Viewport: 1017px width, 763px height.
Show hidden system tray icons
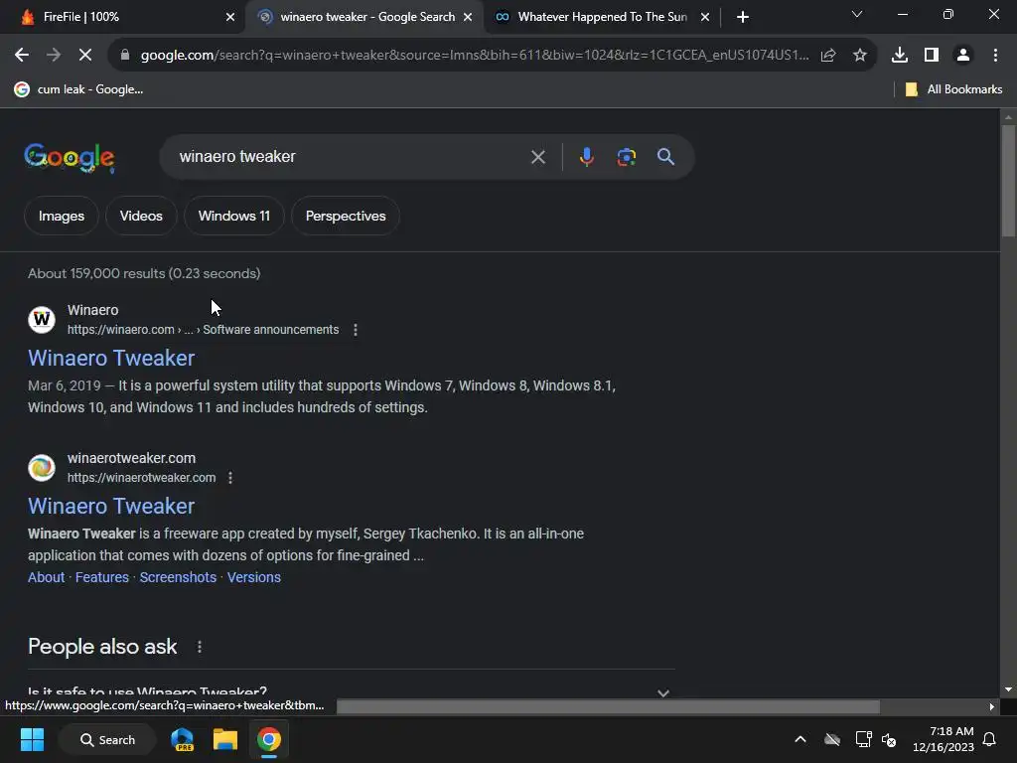point(800,739)
